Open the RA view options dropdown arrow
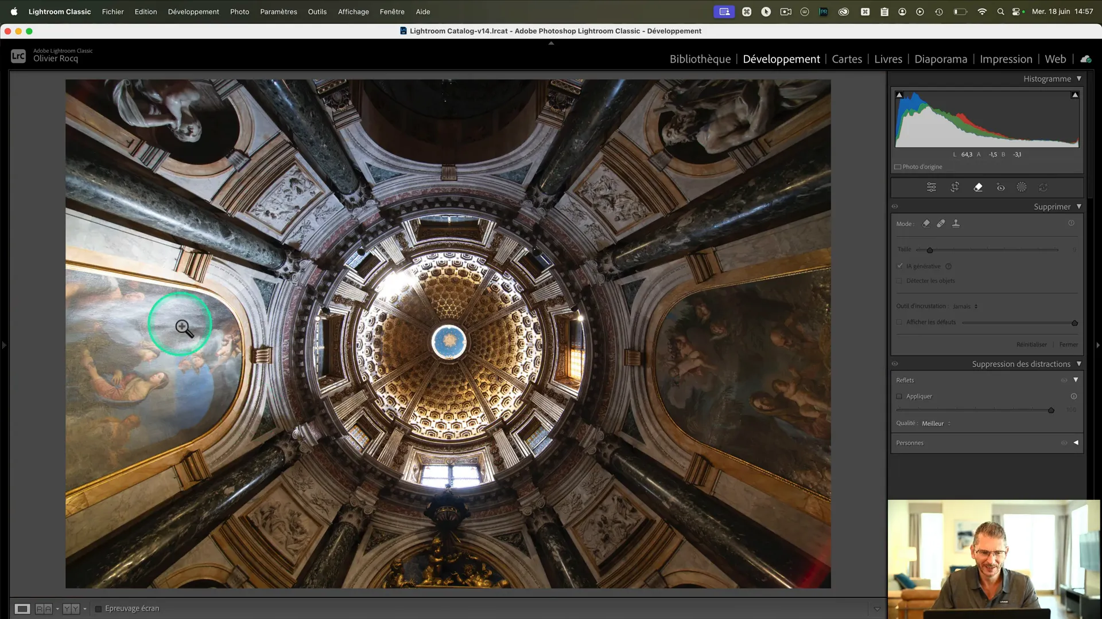This screenshot has width=1102, height=619. point(57,609)
